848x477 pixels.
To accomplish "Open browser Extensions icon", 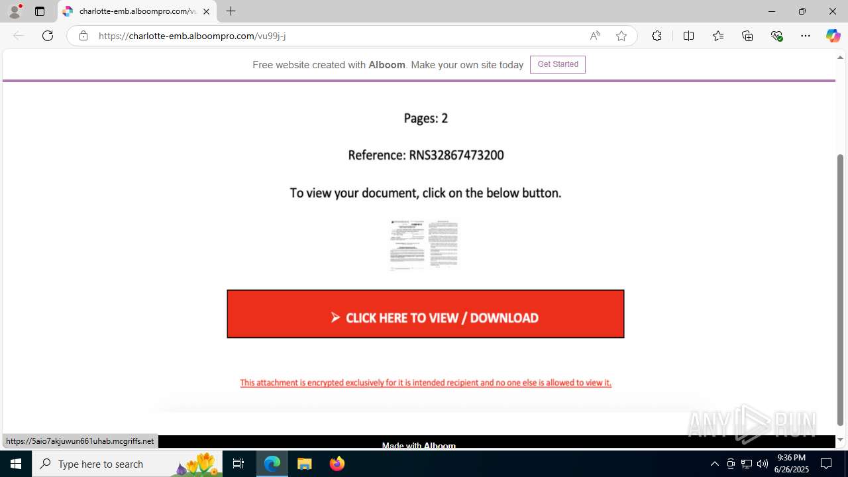I will click(x=657, y=36).
